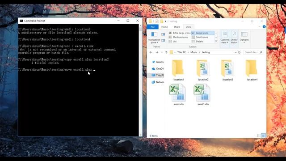Open the Show/hide dropdown
Image resolution: width=286 pixels, height=161 pixels.
(234, 38)
